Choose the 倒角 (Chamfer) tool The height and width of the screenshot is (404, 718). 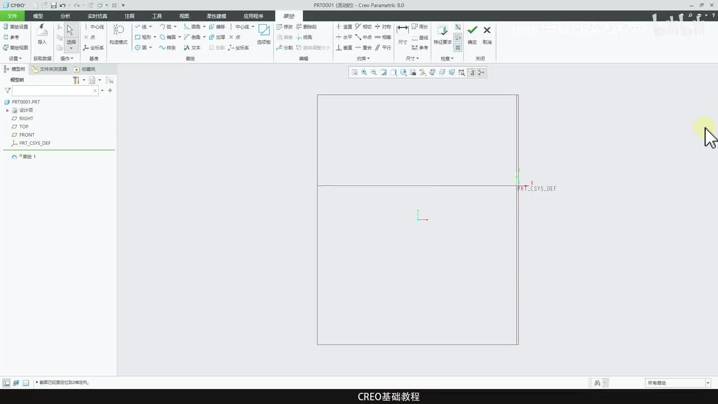(x=192, y=37)
